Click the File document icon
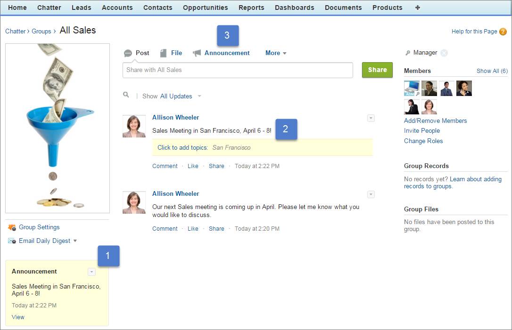This screenshot has height=330, width=512. point(163,53)
